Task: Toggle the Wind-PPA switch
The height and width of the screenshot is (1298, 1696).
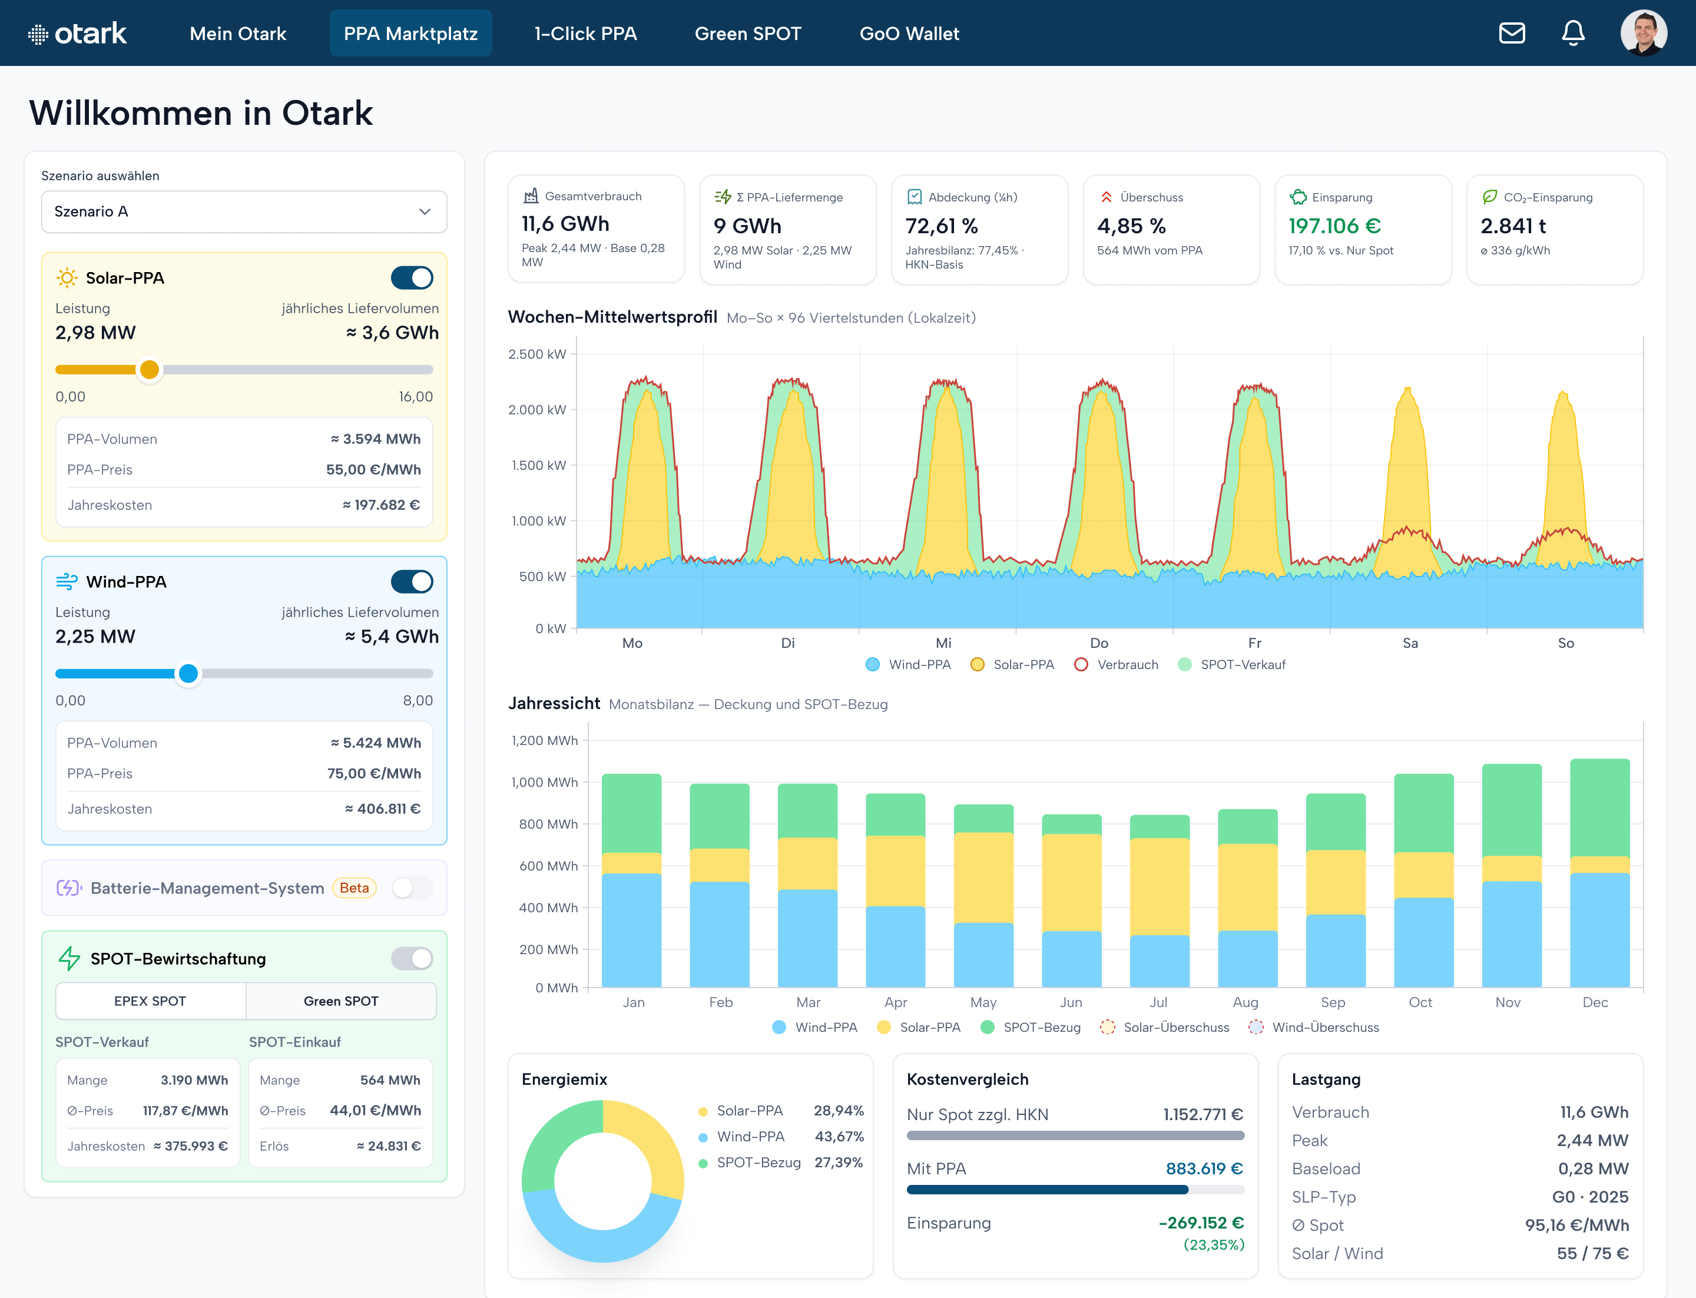Action: [412, 582]
